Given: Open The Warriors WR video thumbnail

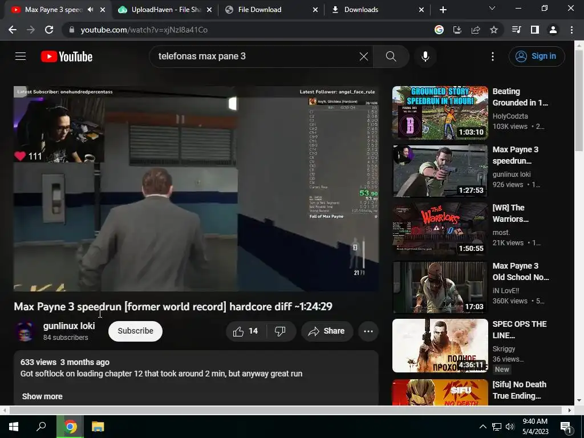Looking at the screenshot, I should 440,229.
